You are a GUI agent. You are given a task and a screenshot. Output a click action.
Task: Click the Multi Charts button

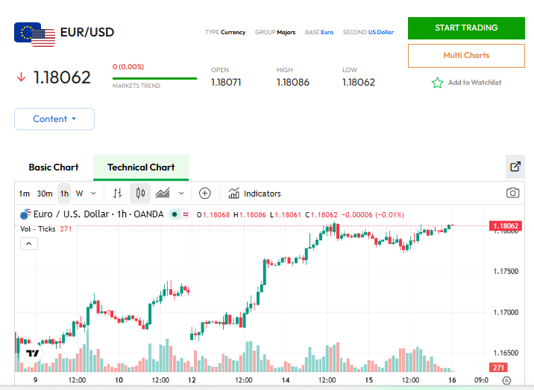coord(466,56)
